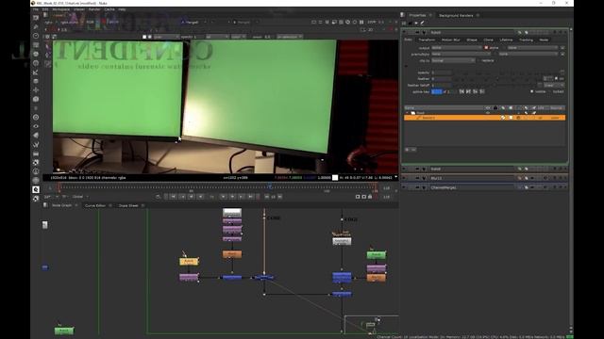Toggle the visible checkbox for spline

532,91
